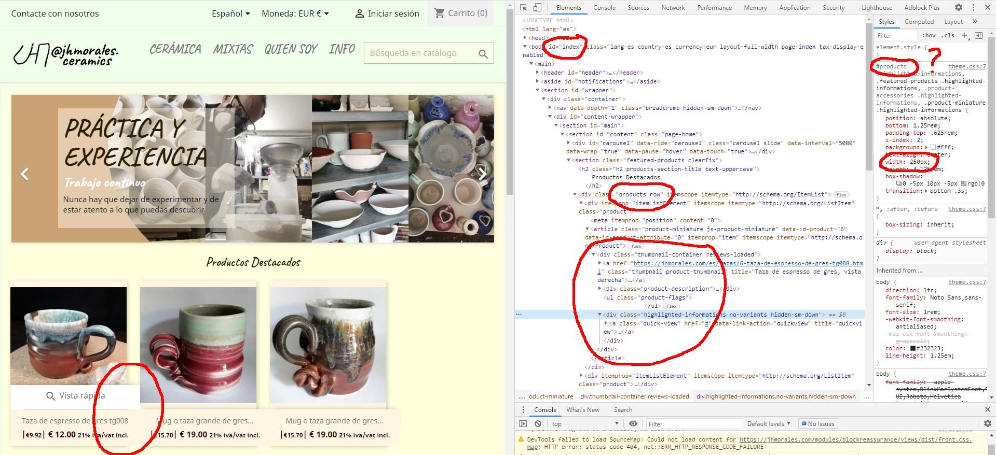Click the Iniciar sesión link
Screen dimensions: 996x455
393,13
